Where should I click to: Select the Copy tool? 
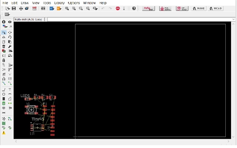(4, 42)
